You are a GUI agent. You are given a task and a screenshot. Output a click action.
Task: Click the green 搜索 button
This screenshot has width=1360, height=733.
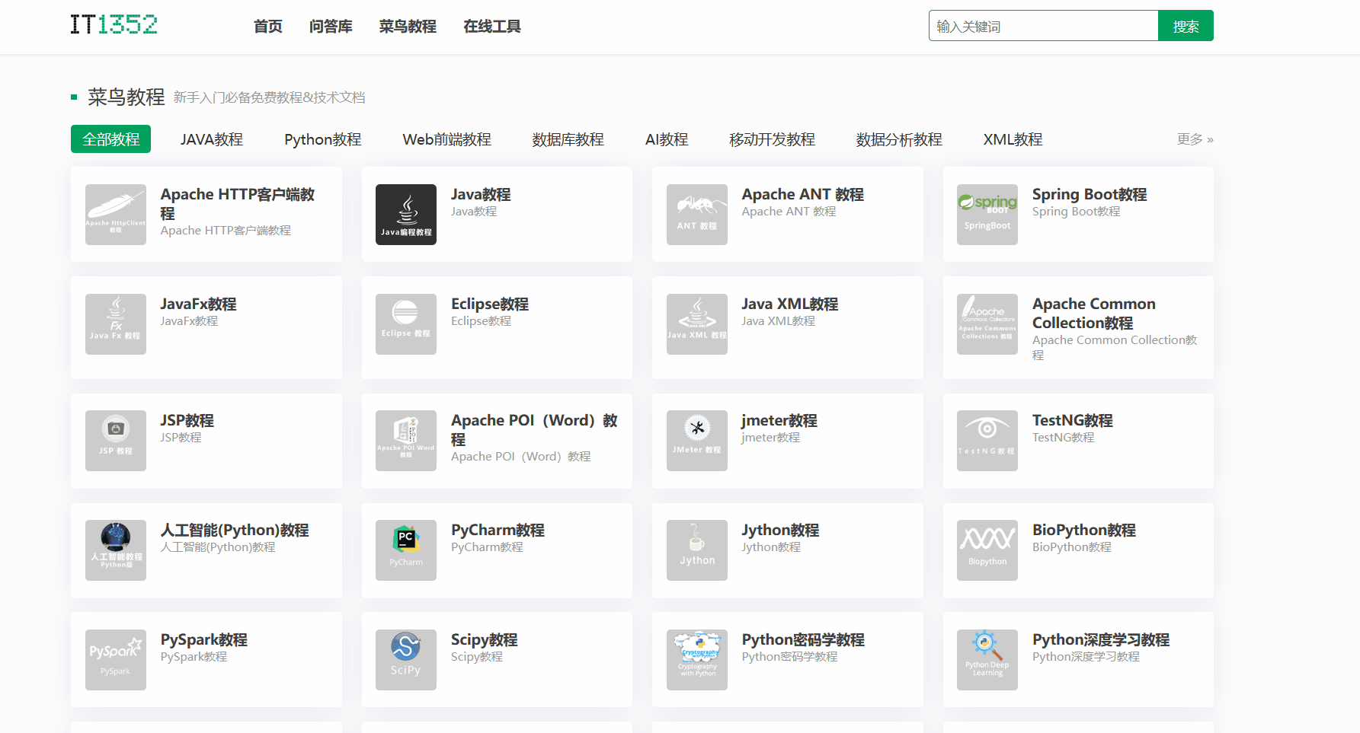coord(1186,26)
